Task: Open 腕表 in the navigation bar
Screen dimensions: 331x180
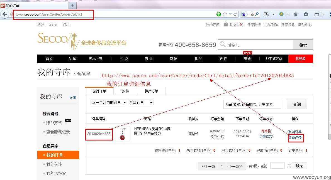Action: (x=149, y=59)
